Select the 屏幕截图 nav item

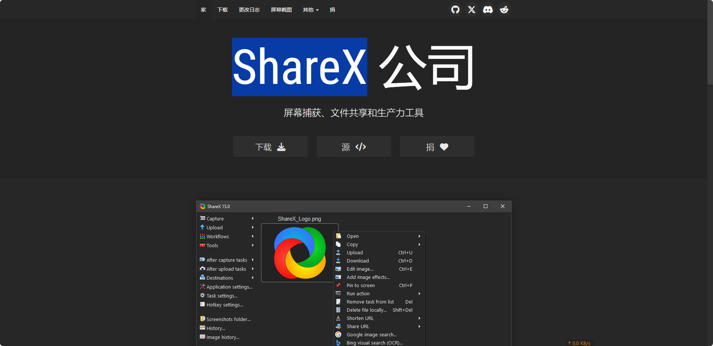coord(281,10)
